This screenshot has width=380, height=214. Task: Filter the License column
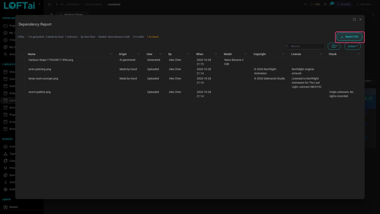coord(321,54)
